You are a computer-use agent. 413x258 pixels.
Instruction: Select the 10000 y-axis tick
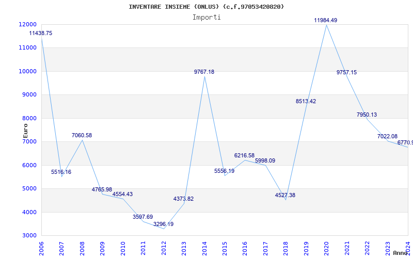pos(27,71)
